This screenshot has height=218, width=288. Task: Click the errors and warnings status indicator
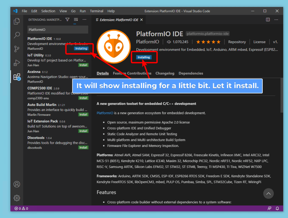pos(21,208)
